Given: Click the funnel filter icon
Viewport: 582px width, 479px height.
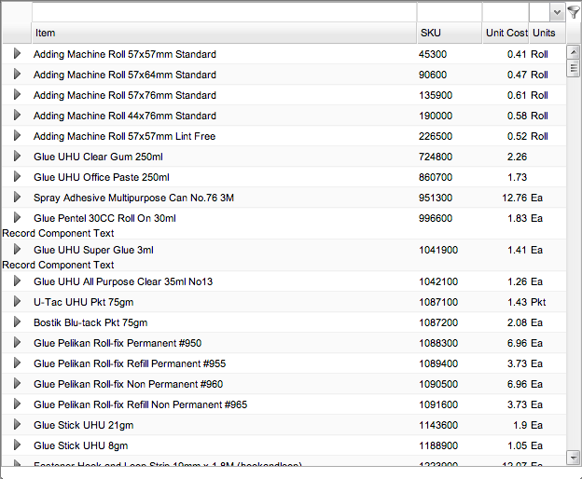Looking at the screenshot, I should point(574,12).
